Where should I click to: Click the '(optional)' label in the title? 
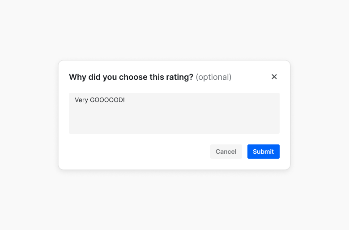213,77
